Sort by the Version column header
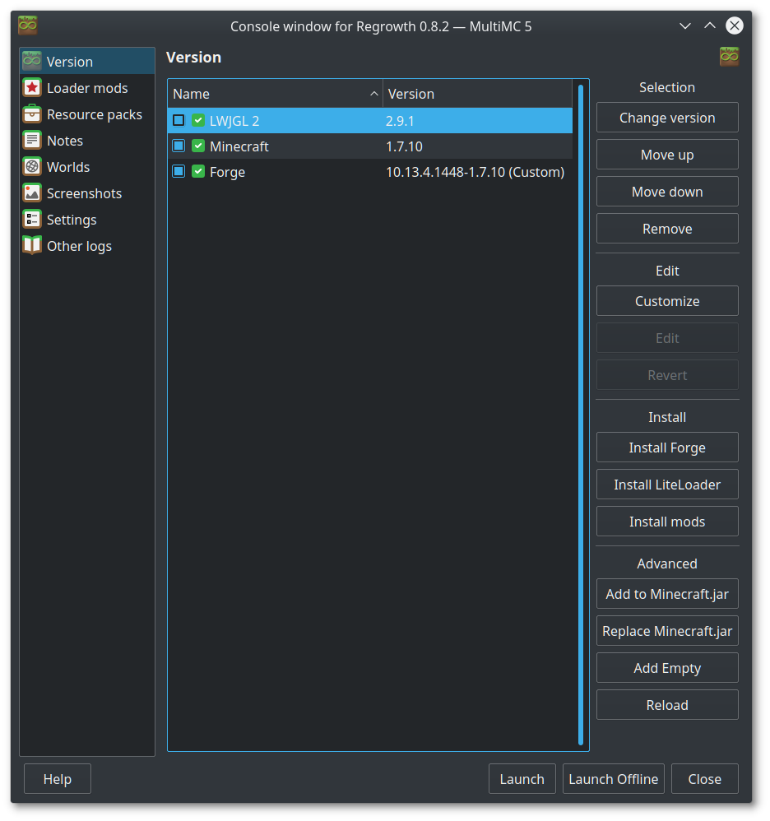Viewport: 770px width, 821px height. coord(411,94)
